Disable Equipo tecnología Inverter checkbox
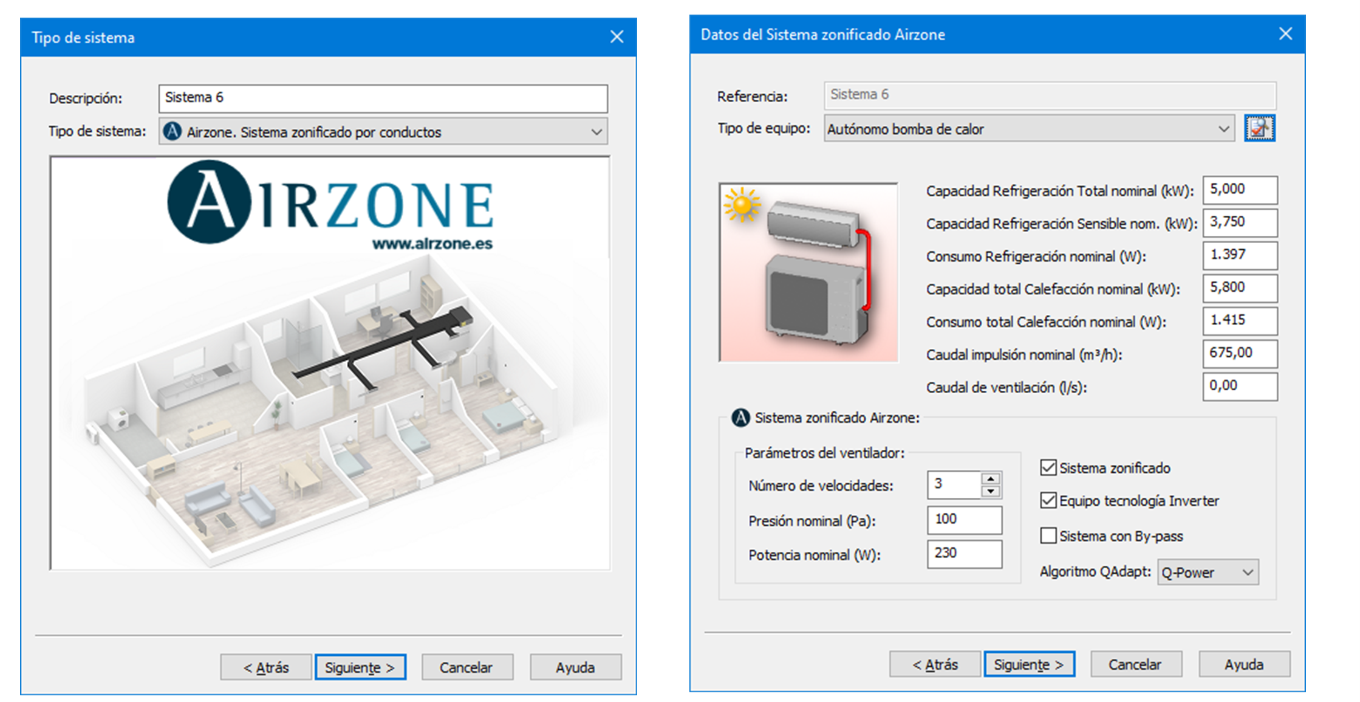The width and height of the screenshot is (1360, 702). 1048,500
